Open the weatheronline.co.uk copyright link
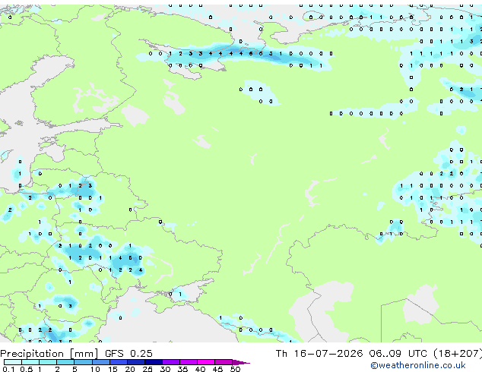The image size is (482, 372). point(418,365)
